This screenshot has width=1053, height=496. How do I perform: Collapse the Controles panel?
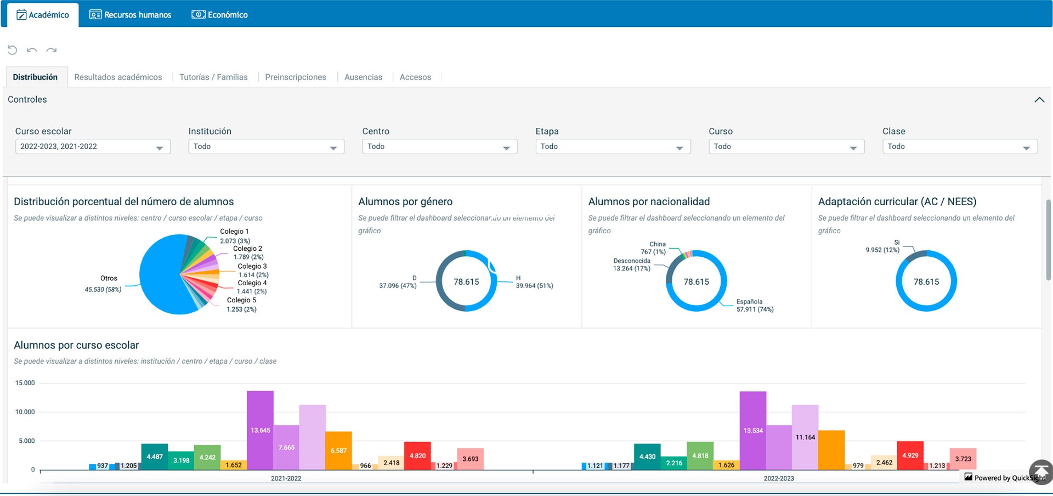[1039, 100]
